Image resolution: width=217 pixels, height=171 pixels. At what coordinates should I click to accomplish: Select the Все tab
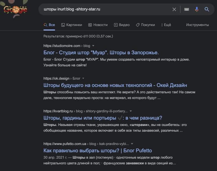pos(49,25)
